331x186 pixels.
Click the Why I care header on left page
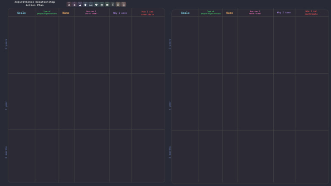pyautogui.click(x=120, y=13)
